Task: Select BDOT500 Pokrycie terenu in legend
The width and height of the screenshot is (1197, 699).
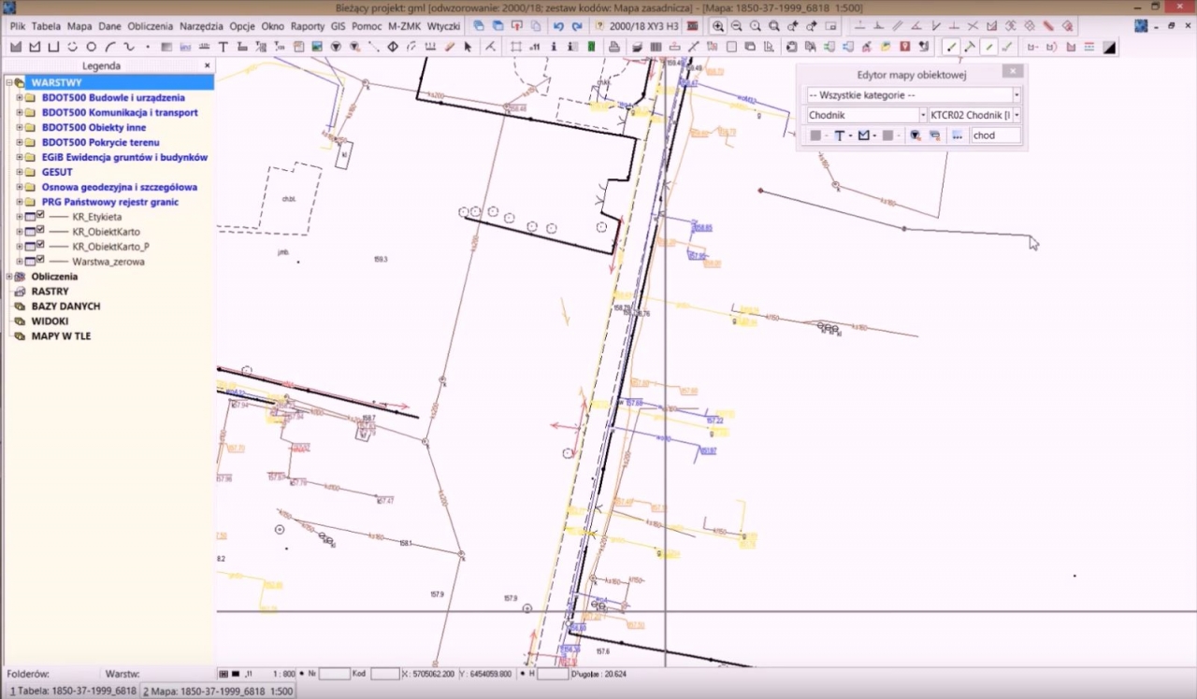Action: (100, 142)
